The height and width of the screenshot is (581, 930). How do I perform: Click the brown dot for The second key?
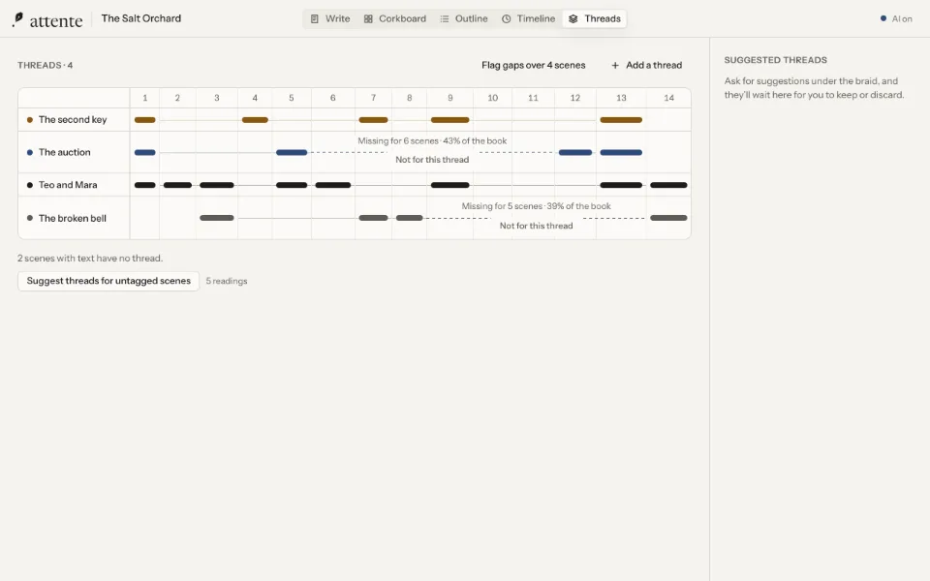click(30, 120)
